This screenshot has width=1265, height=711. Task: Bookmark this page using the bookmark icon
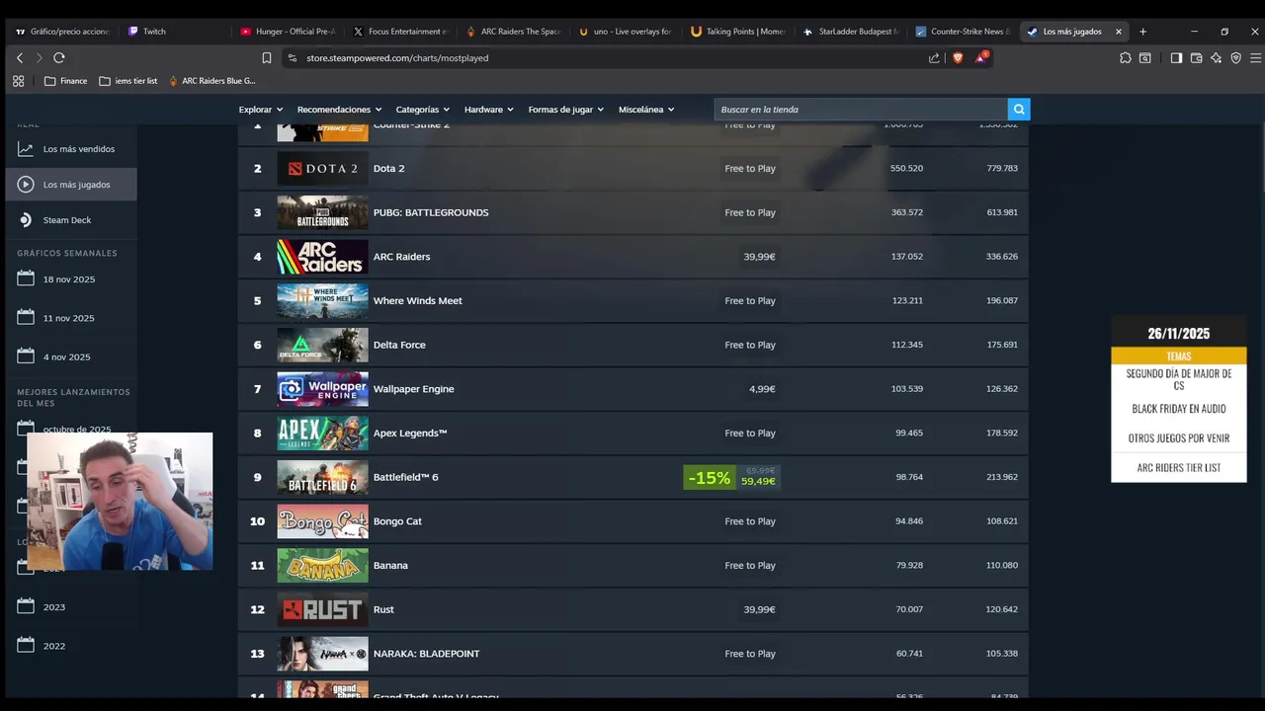267,58
